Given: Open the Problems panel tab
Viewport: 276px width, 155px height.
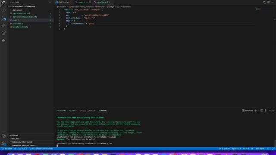Looking at the screenshot, I should (61, 111).
